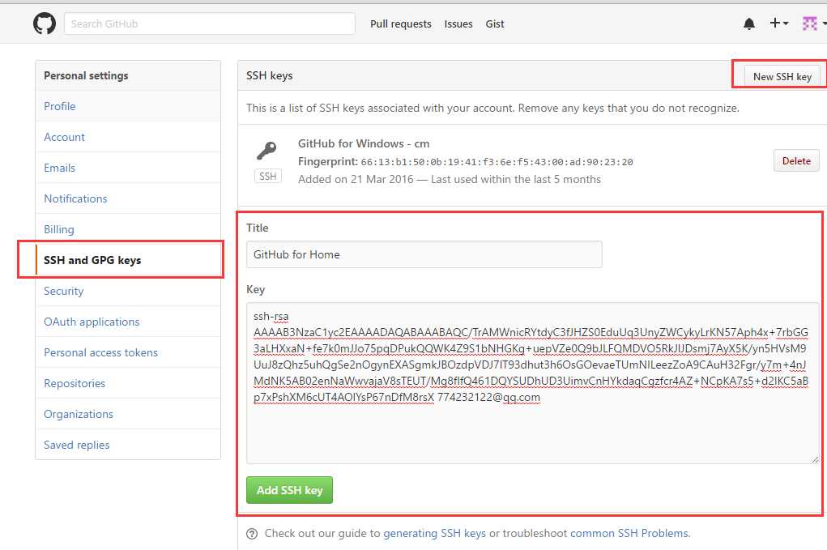Open GitHub home via Octocat logo
This screenshot has height=550, width=827.
[45, 23]
